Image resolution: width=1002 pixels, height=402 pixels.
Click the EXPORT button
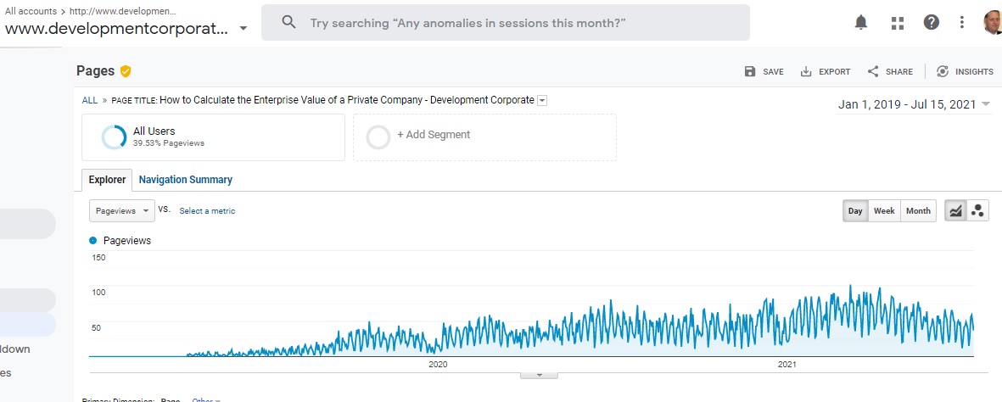(825, 72)
